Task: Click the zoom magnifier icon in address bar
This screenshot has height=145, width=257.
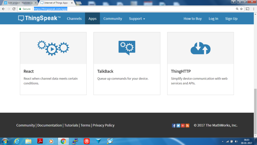Action: (237, 9)
